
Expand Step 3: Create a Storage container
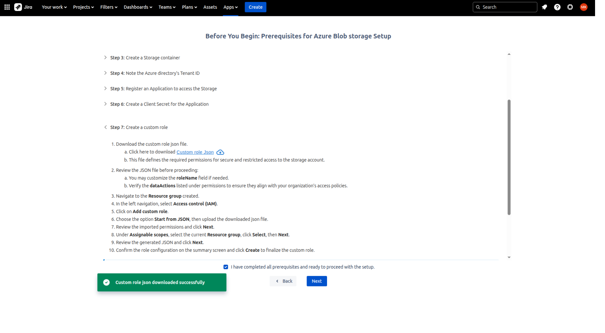[106, 57]
